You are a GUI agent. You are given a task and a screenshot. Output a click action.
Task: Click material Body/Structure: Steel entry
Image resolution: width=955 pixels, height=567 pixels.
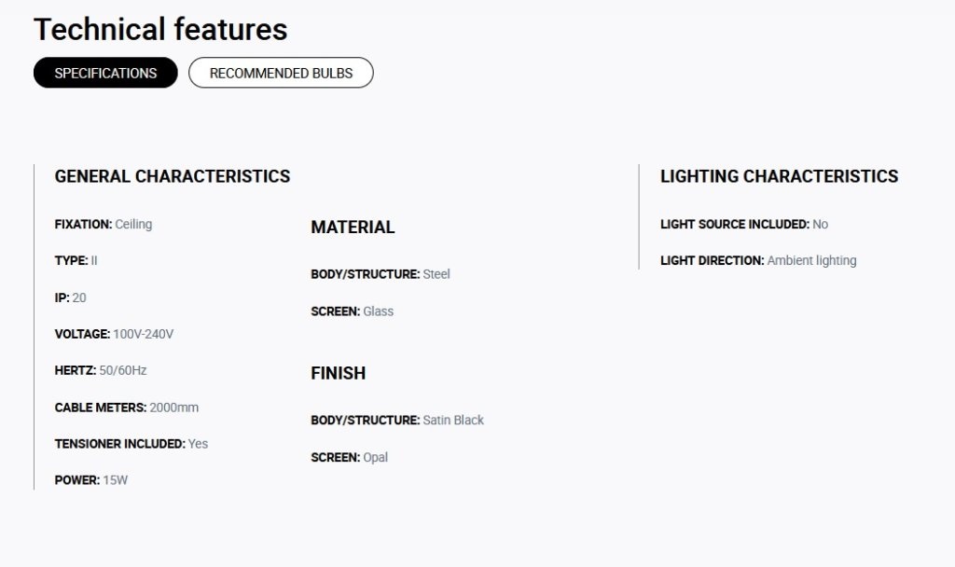coord(381,274)
